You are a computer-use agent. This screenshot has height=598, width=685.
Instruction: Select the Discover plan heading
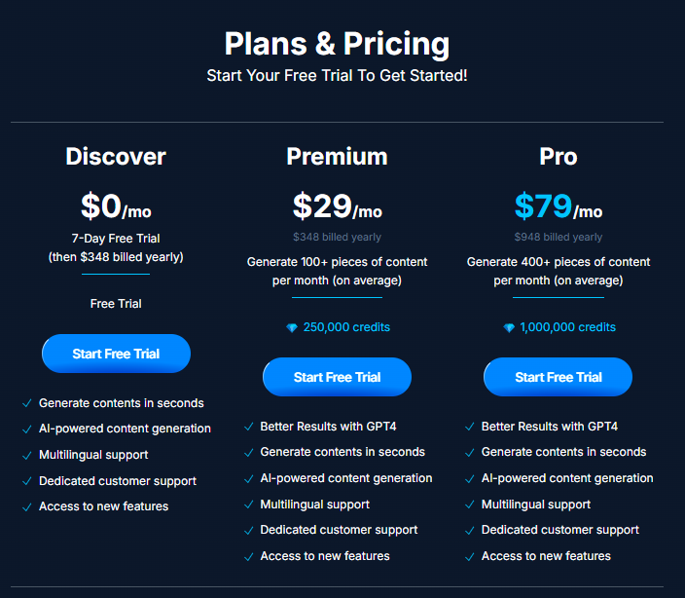tap(116, 157)
